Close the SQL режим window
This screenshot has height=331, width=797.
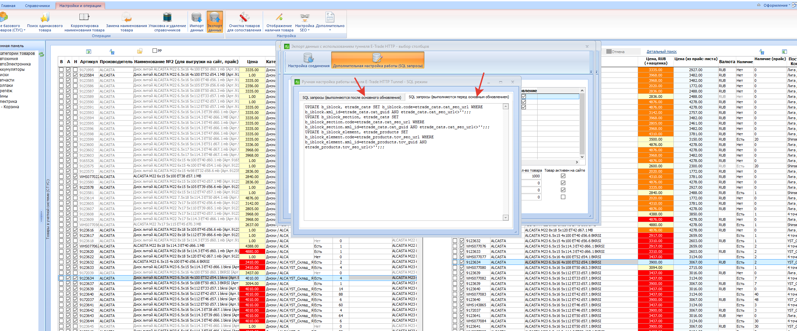[513, 82]
